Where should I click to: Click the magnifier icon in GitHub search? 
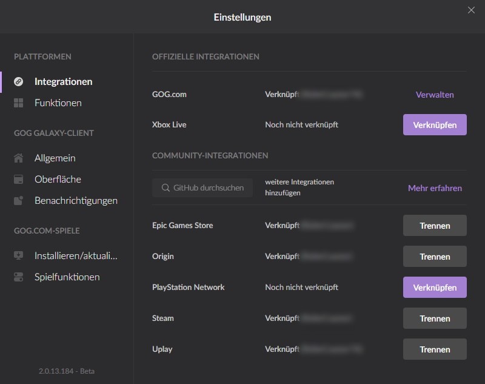tap(166, 188)
